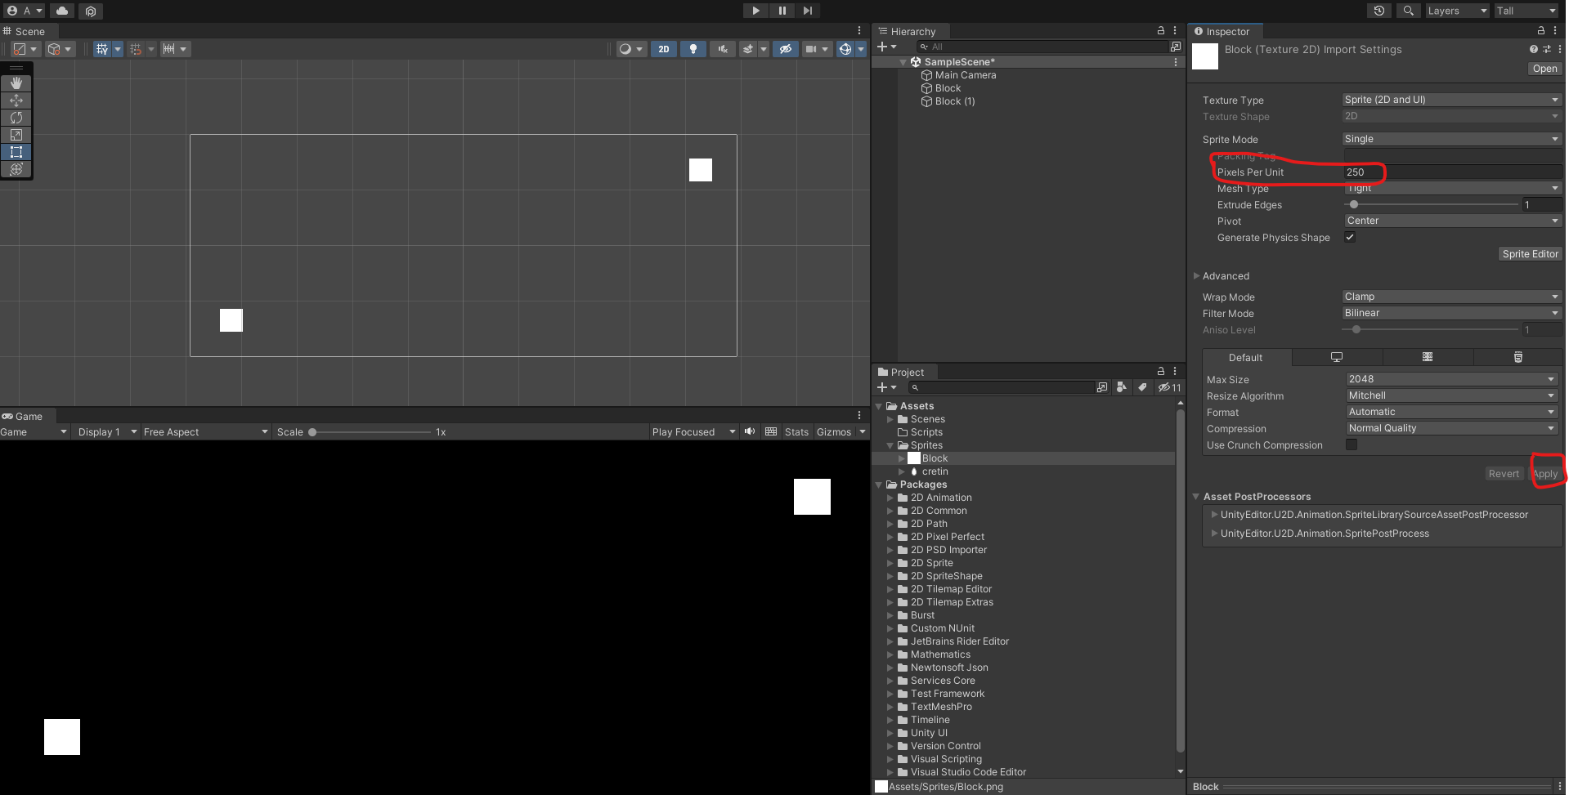
Task: Open Unity Cloud services icon
Action: 62,11
